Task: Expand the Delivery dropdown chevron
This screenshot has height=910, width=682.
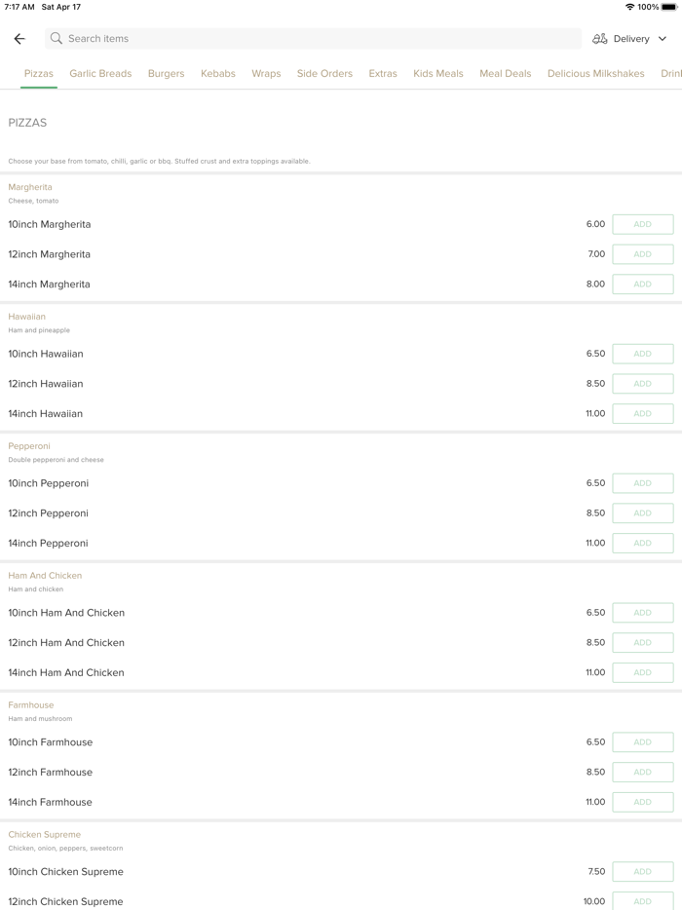Action: (x=663, y=39)
